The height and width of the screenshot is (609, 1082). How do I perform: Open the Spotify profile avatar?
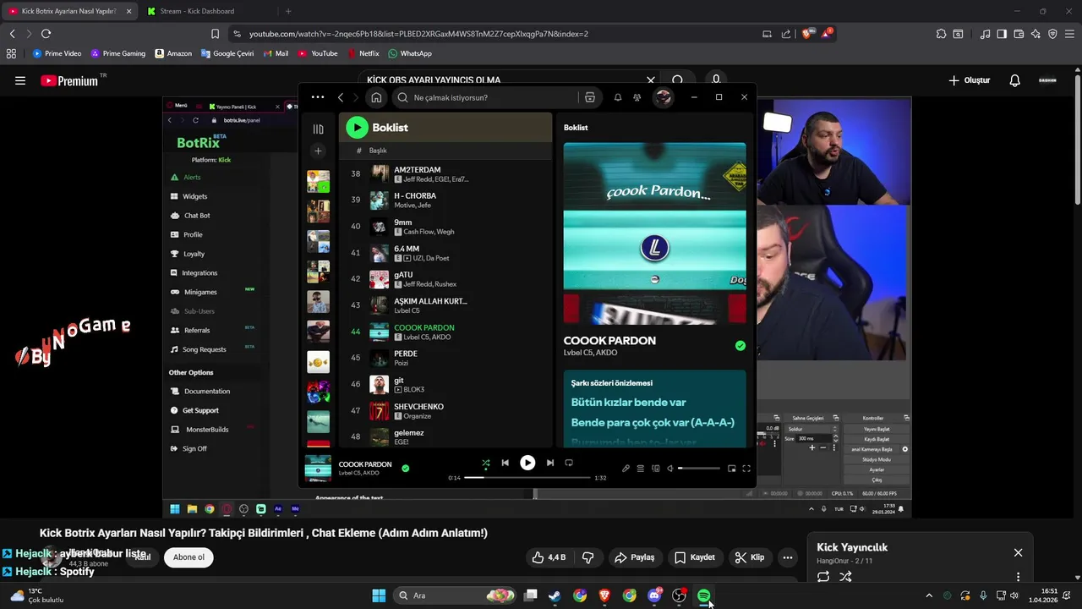[x=664, y=97]
